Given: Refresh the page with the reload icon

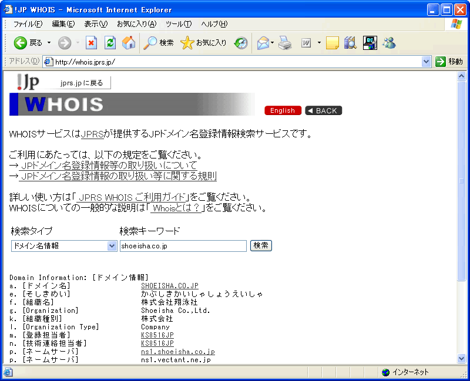Looking at the screenshot, I should (110, 43).
